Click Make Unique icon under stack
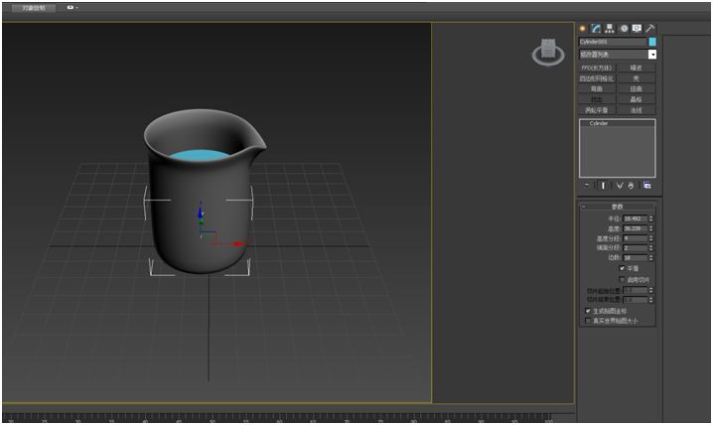The width and height of the screenshot is (713, 425). pyautogui.click(x=620, y=186)
